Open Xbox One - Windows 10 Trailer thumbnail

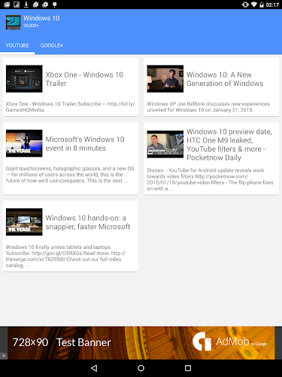24,78
